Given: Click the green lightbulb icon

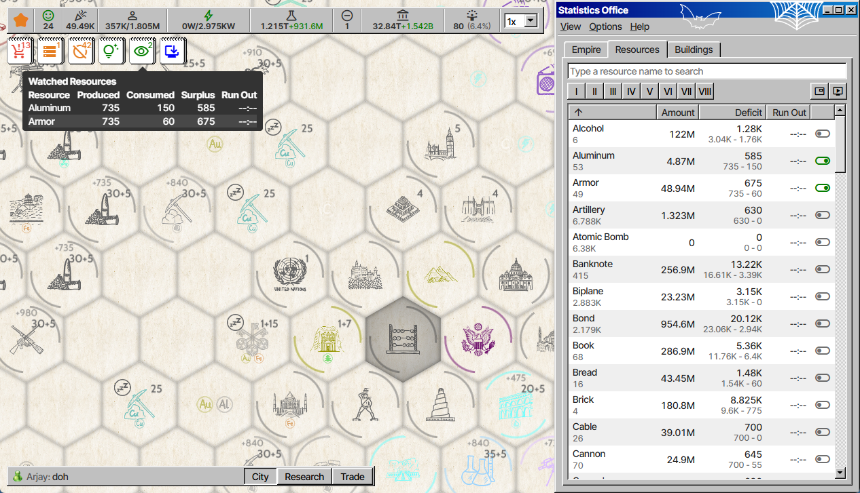Looking at the screenshot, I should (x=111, y=51).
